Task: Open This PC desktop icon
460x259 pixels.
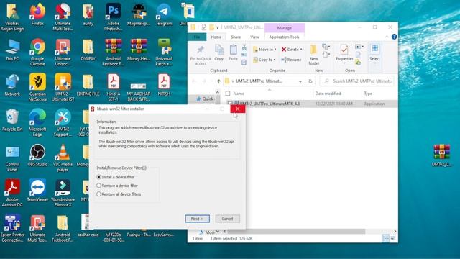Action: (12, 50)
